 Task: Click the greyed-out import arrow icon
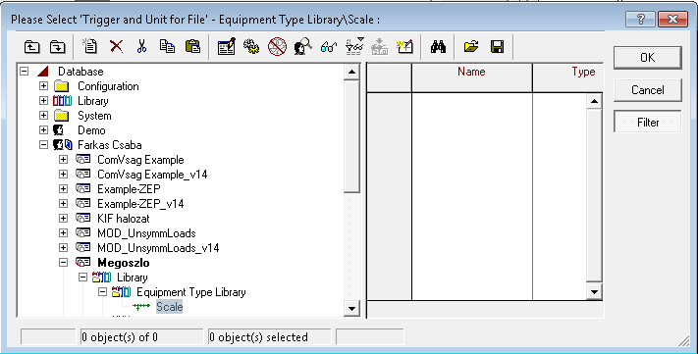[380, 47]
